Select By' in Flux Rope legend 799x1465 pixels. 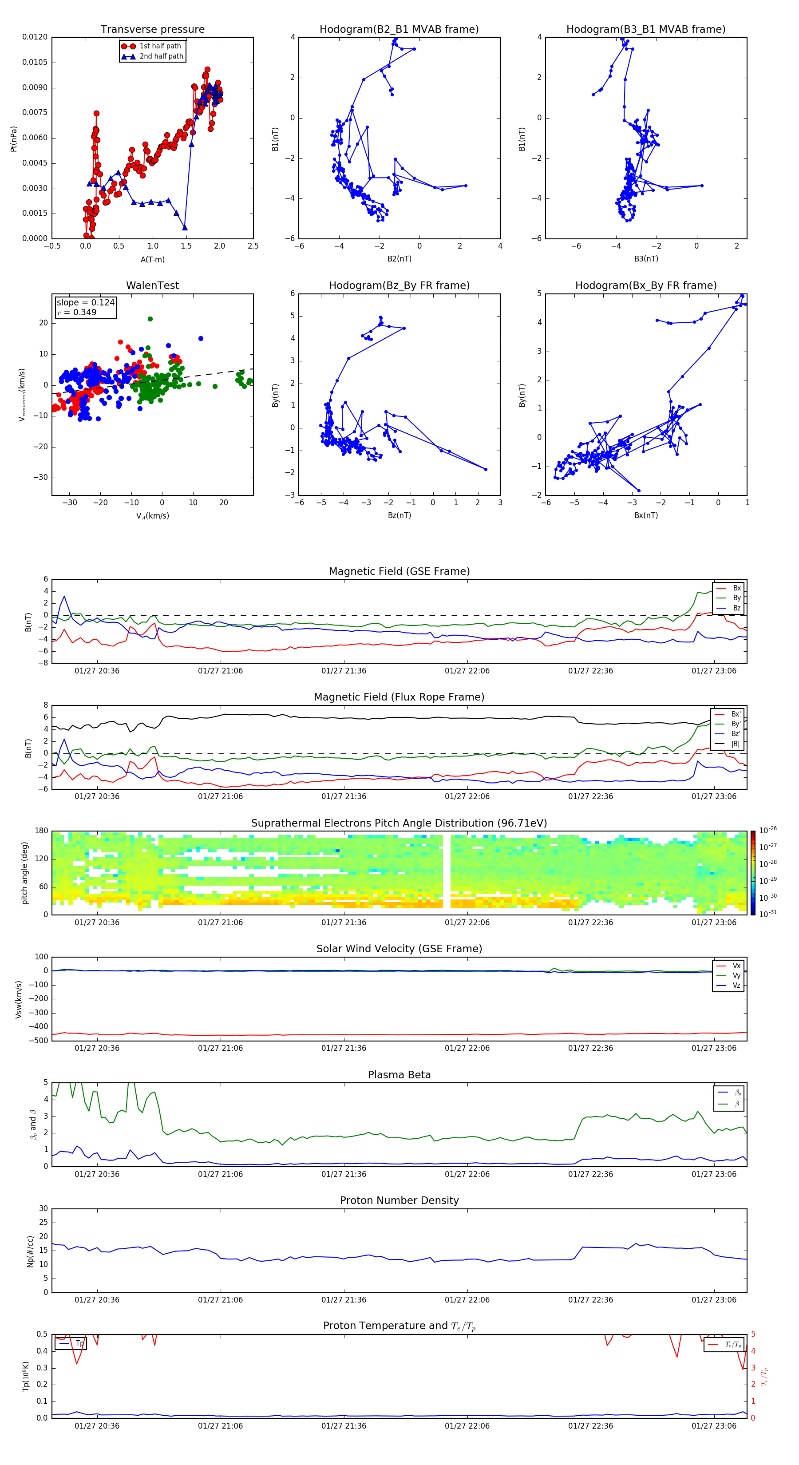pyautogui.click(x=728, y=724)
